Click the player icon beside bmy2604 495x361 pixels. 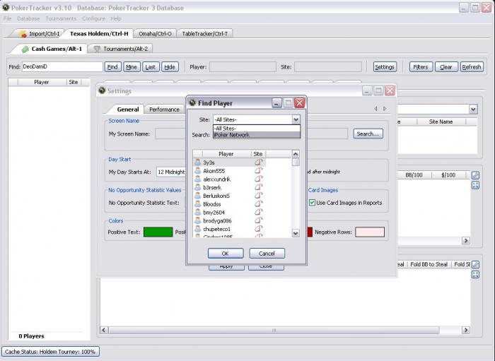(x=197, y=212)
